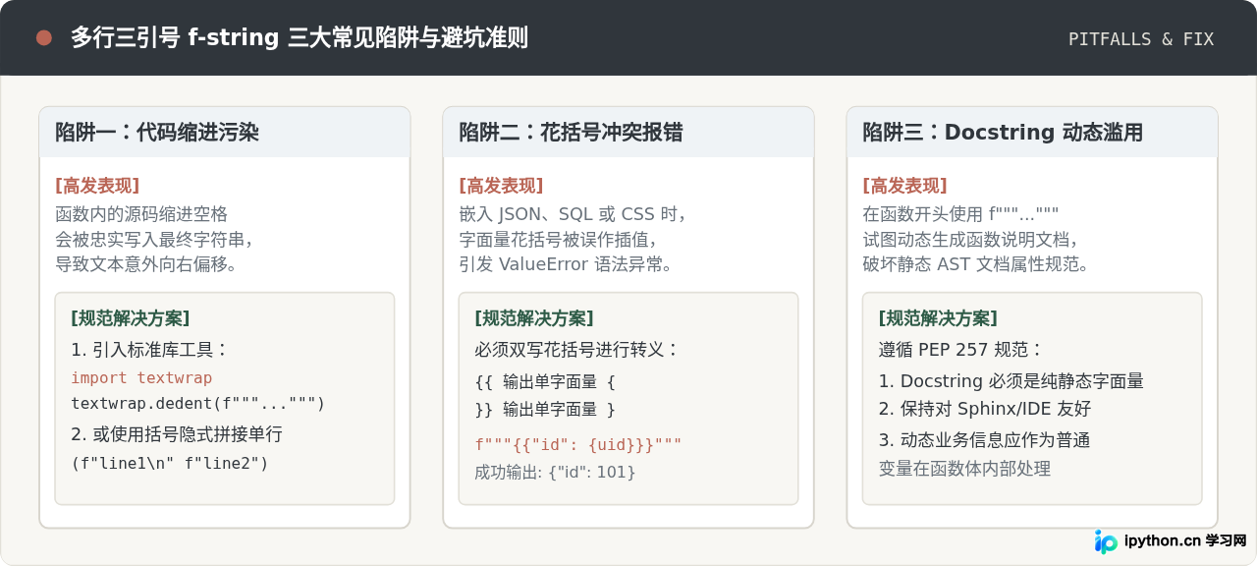Click the line 字面量花括号被误作插值

[x=558, y=239]
